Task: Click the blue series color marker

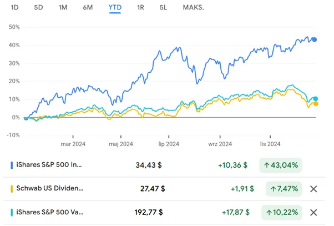Action: (12, 165)
